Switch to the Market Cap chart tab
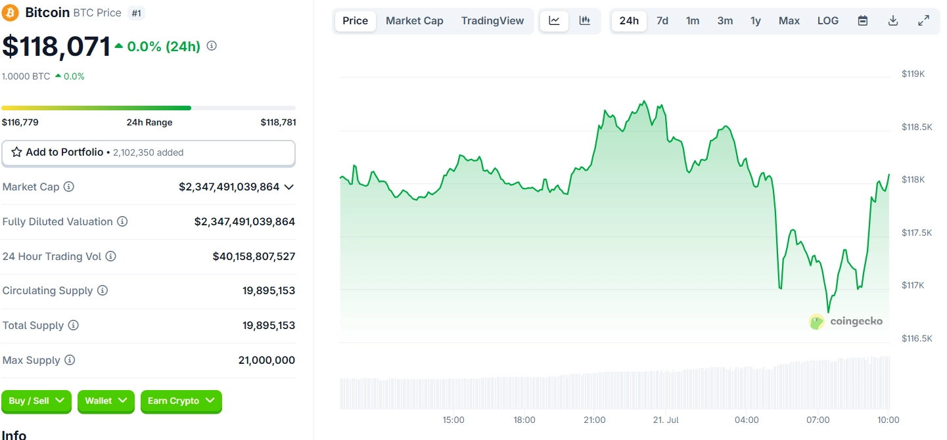 (x=415, y=21)
